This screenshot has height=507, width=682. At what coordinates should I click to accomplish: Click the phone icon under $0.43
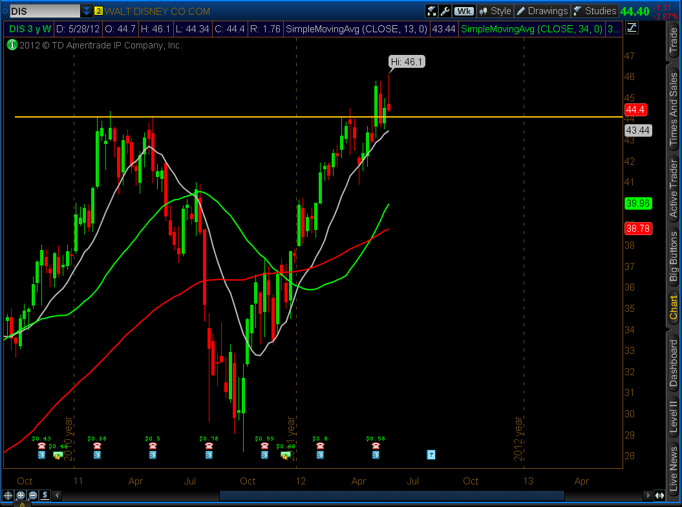42,446
